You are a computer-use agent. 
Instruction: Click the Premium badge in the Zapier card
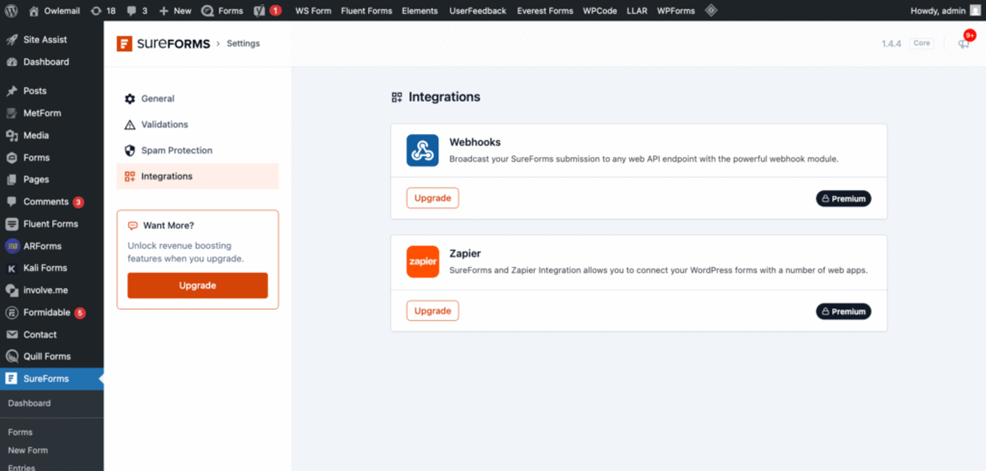[844, 311]
